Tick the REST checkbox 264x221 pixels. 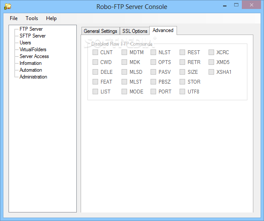182,52
